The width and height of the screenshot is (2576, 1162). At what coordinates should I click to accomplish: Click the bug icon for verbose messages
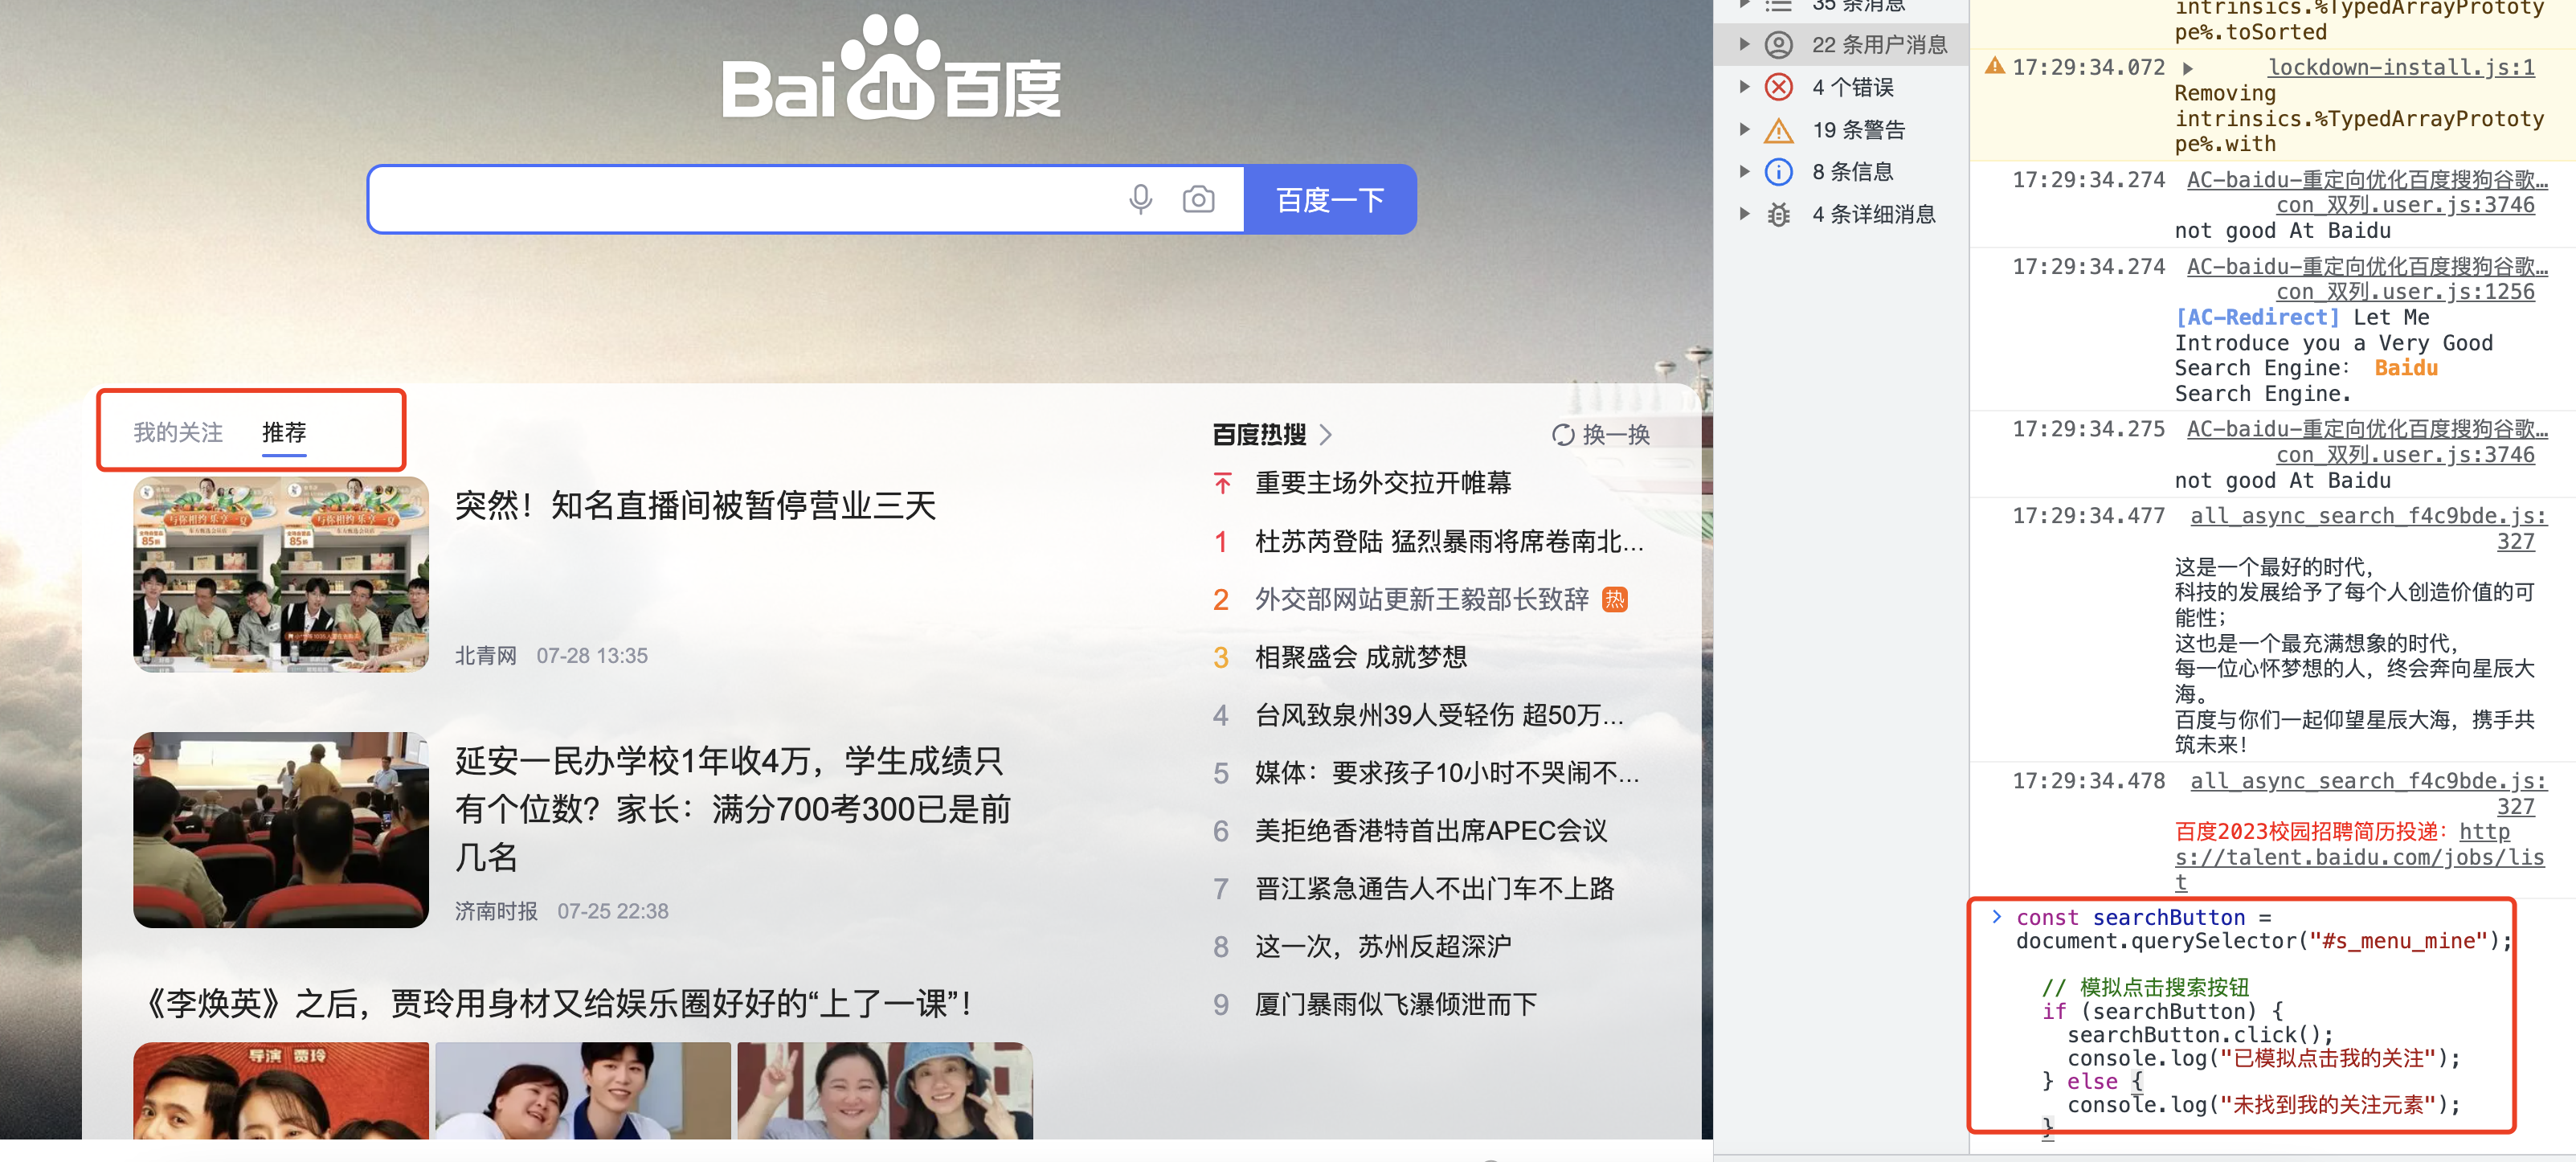click(x=1778, y=214)
